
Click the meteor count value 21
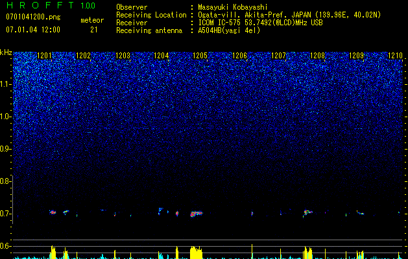point(94,30)
